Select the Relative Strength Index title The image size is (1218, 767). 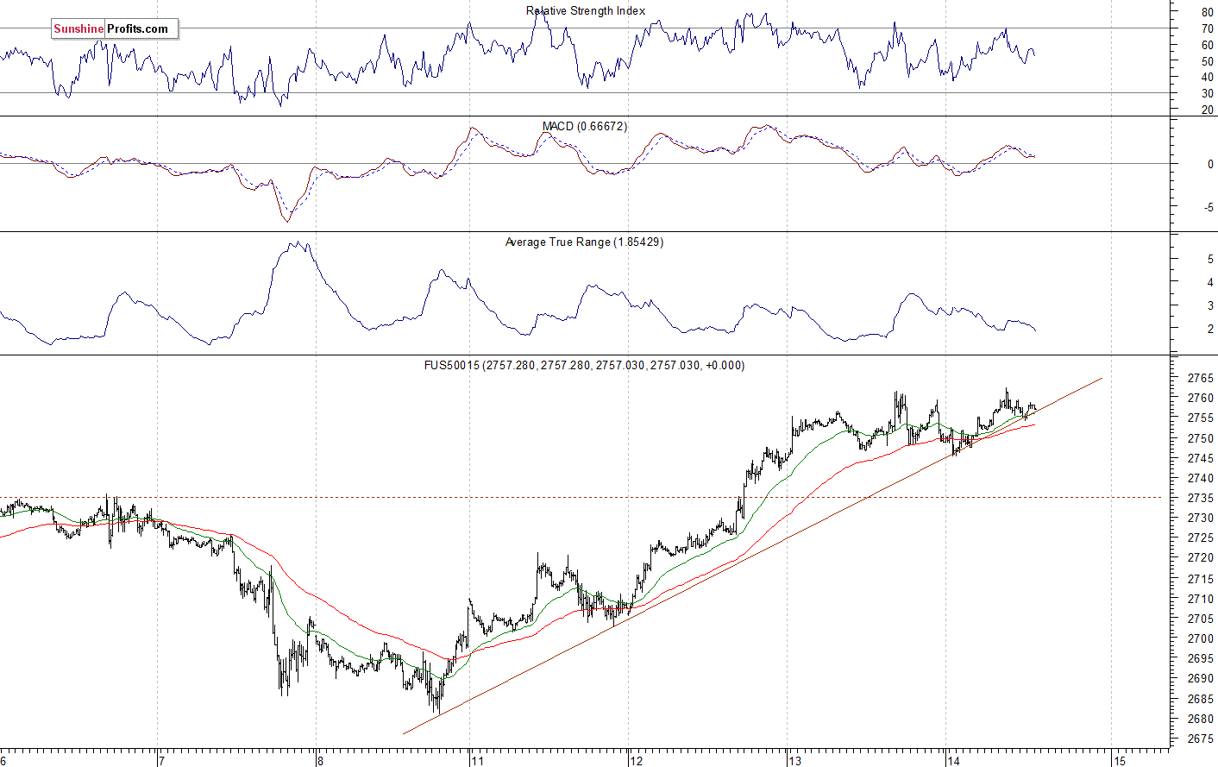(x=586, y=10)
